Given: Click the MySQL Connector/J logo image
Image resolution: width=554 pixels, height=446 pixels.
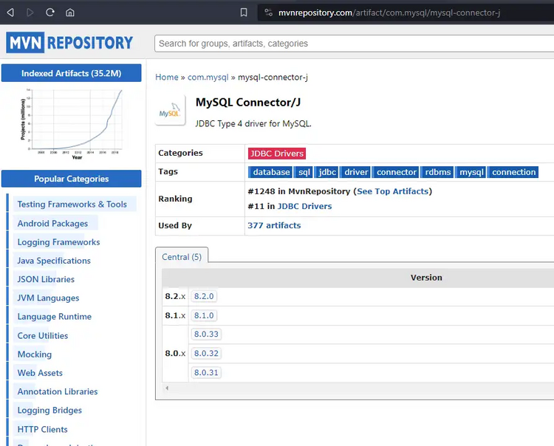Looking at the screenshot, I should (171, 111).
